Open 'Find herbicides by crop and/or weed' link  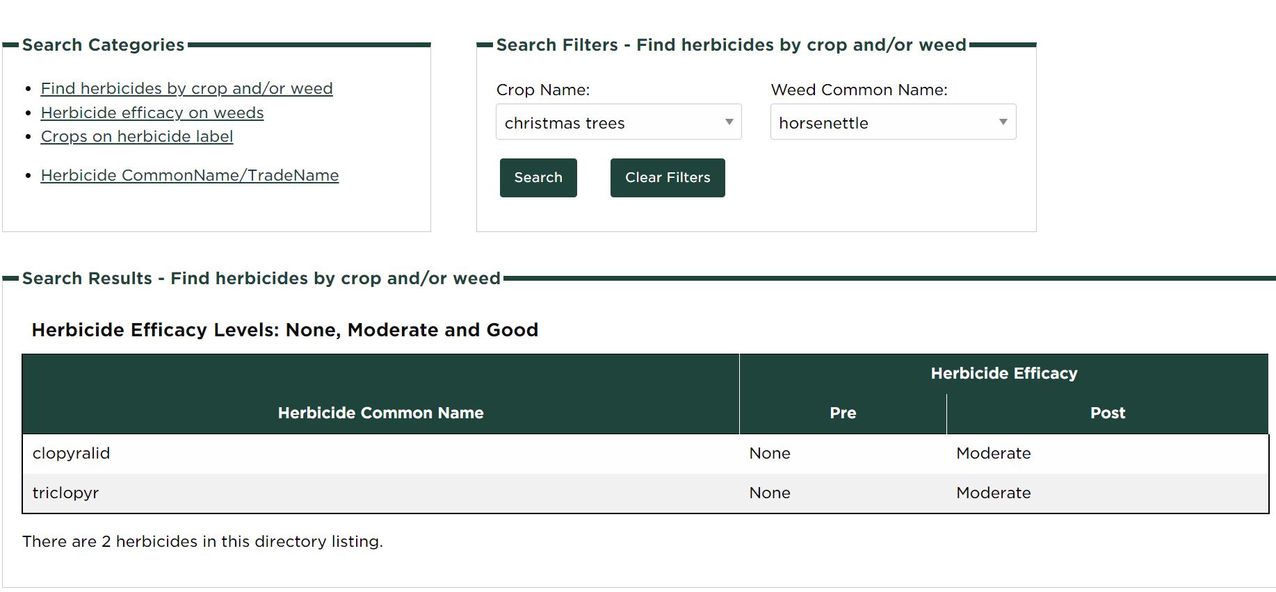[186, 89]
